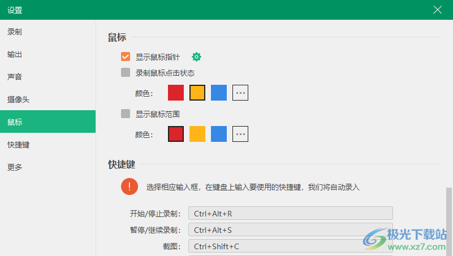Click the 暂停/继续录制 label
The width and height of the screenshot is (453, 256).
pos(155,231)
